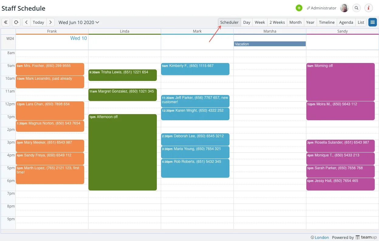Image resolution: width=379 pixels, height=241 pixels.
Task: Select the Linda column header
Action: pos(125,31)
